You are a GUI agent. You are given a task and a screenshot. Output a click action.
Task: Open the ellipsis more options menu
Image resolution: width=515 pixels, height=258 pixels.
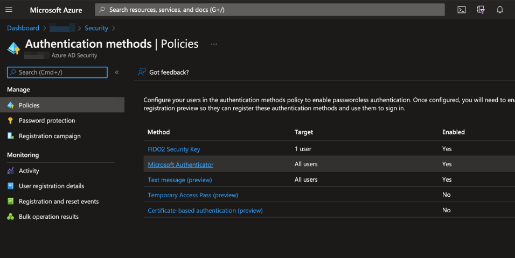pyautogui.click(x=214, y=44)
